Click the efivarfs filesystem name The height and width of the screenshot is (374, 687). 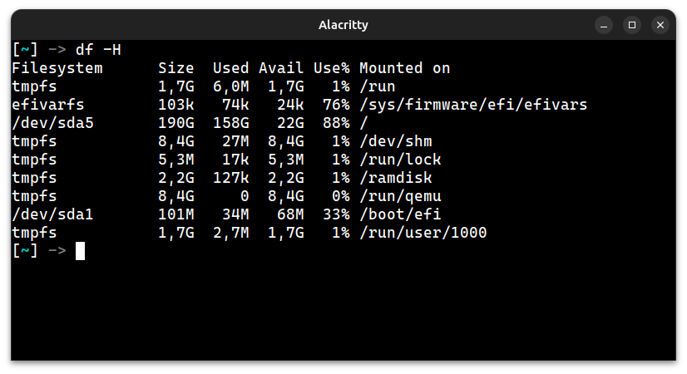[x=47, y=105]
